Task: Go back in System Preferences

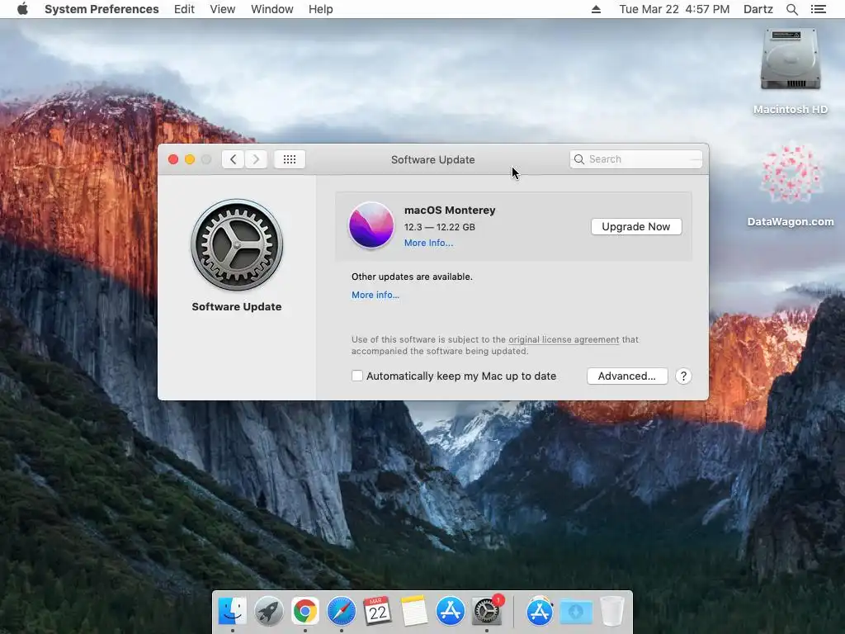Action: tap(233, 159)
